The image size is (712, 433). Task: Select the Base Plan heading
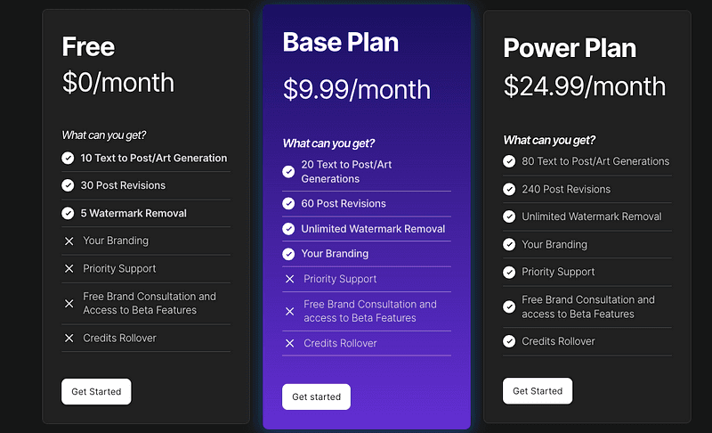point(341,42)
